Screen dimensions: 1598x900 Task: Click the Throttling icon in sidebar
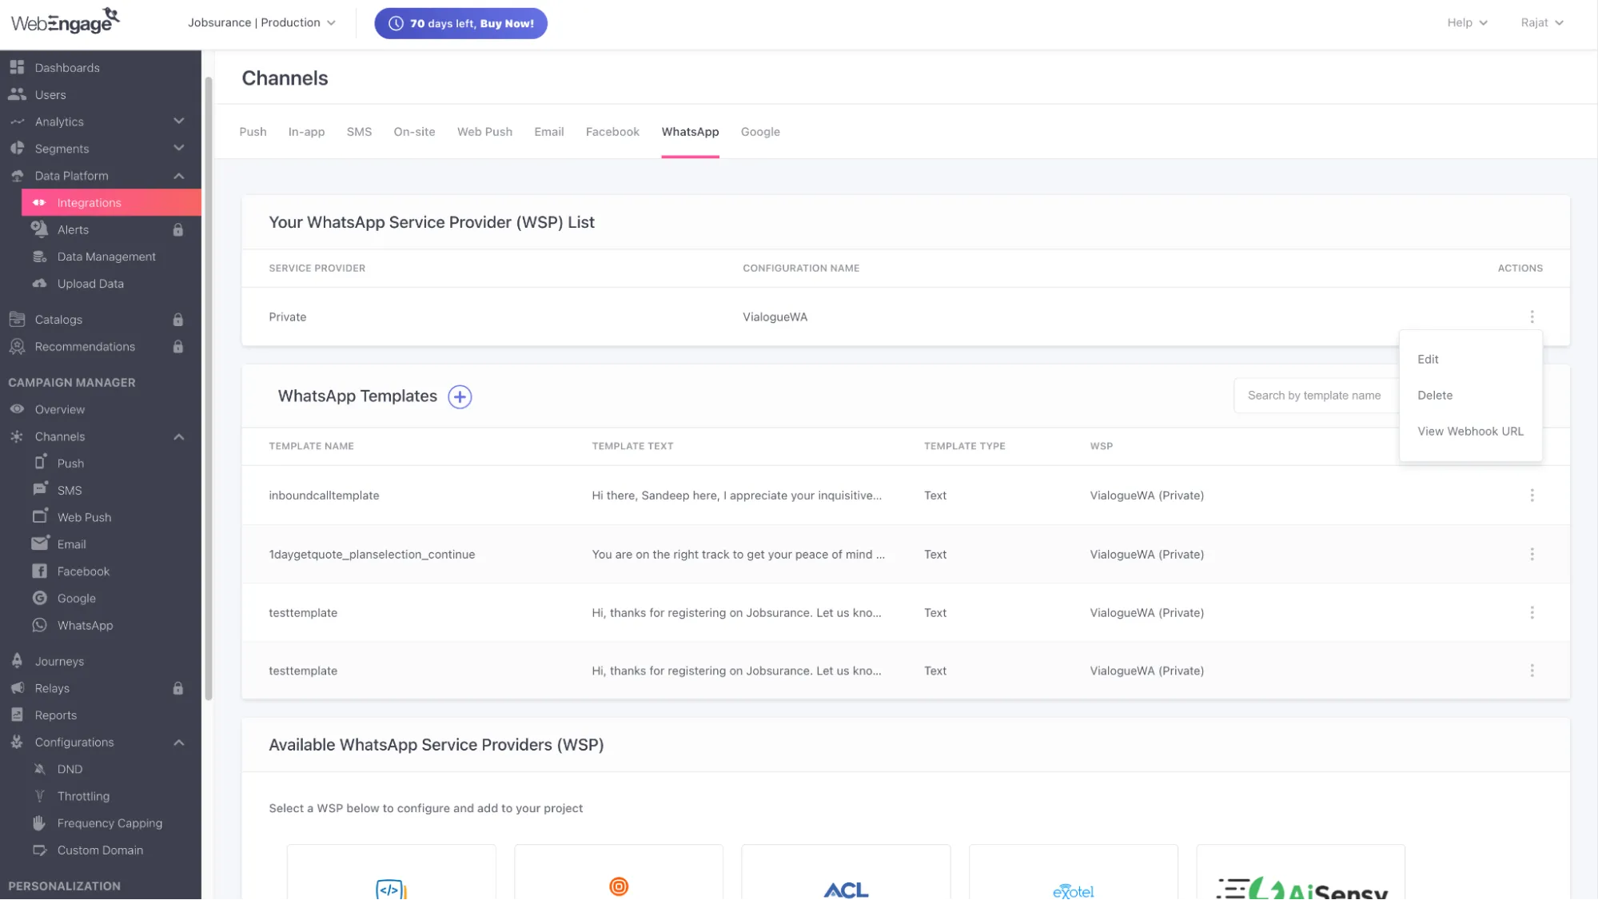tap(39, 796)
